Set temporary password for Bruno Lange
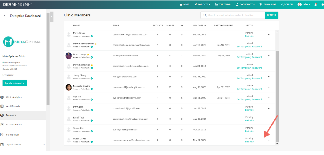This screenshot has height=155, width=324. pyautogui.click(x=249, y=57)
